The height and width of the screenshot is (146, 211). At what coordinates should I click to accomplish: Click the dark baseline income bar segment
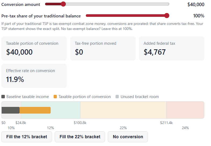click(10, 110)
